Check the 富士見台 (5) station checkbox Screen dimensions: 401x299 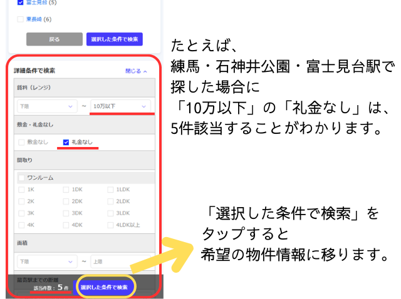coord(20,3)
